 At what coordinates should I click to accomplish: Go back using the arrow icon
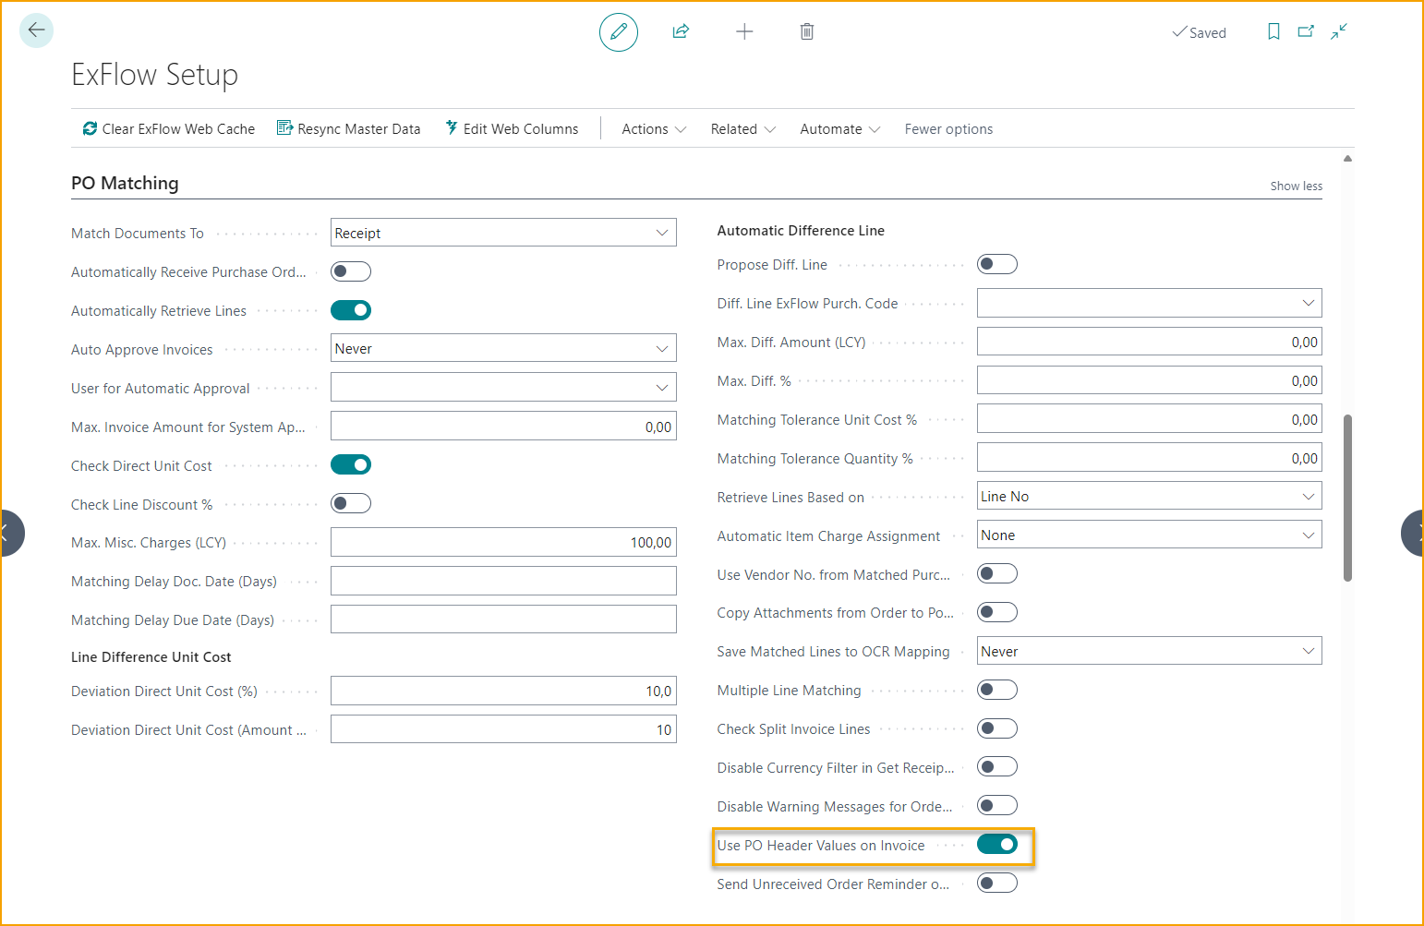36,30
